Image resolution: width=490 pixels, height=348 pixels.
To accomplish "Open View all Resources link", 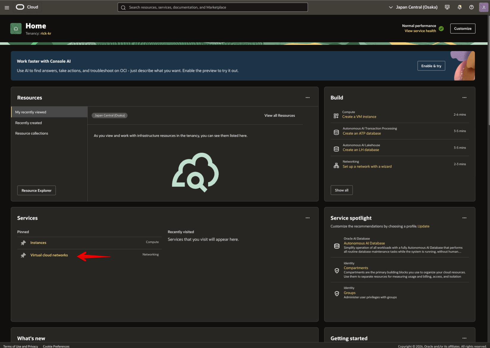I will (x=279, y=116).
